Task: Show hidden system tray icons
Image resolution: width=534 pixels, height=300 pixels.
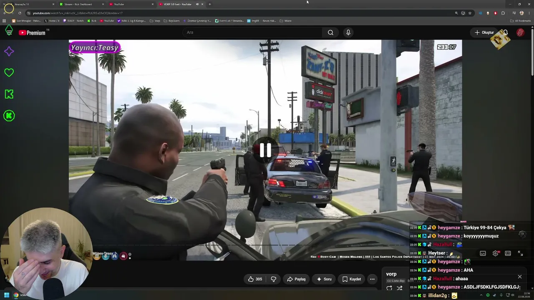Action: click(481, 295)
